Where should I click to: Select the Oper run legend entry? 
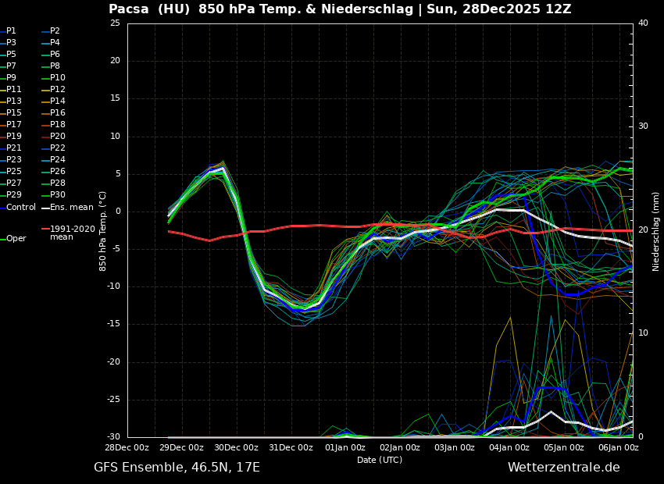pyautogui.click(x=16, y=239)
